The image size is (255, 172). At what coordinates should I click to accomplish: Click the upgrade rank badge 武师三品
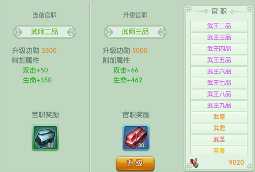tap(135, 32)
